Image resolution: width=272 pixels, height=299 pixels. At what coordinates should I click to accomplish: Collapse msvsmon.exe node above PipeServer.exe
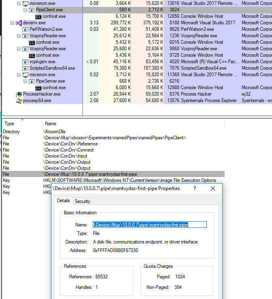19,75
